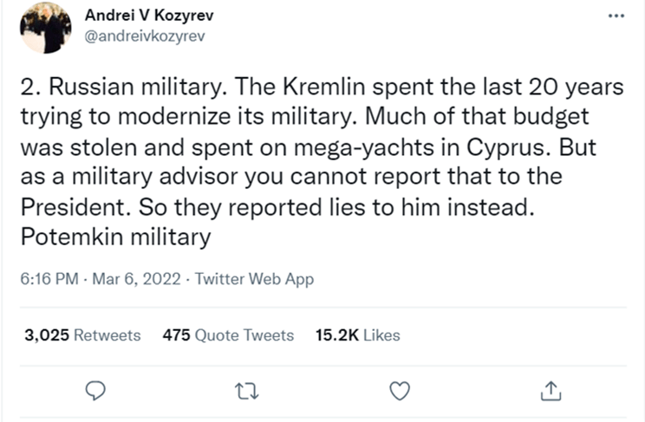Open the share tweet icon
The width and height of the screenshot is (645, 422).
click(x=551, y=393)
